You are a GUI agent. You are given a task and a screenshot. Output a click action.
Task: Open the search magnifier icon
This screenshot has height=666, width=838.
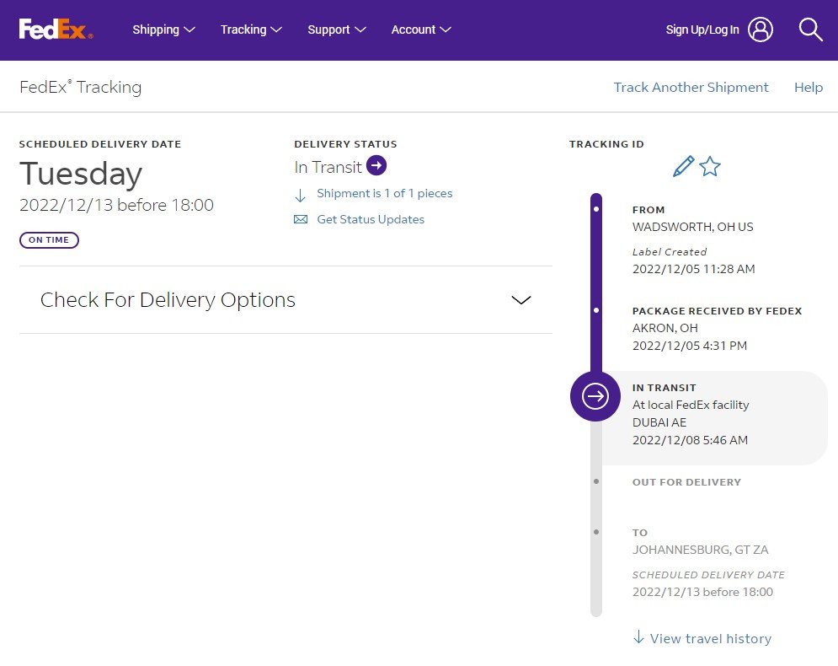(x=810, y=30)
